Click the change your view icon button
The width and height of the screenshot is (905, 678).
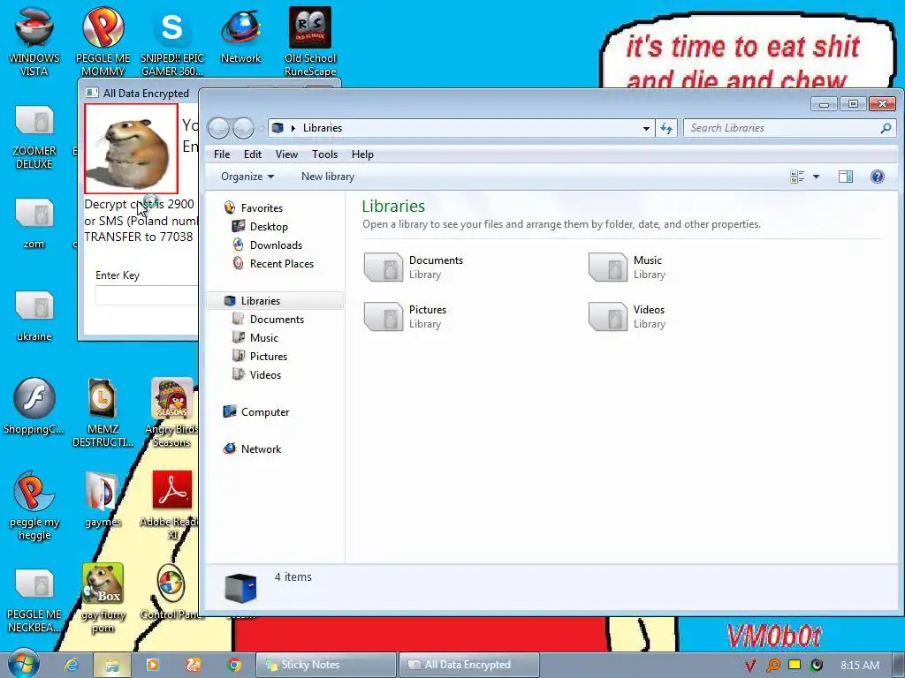[797, 177]
